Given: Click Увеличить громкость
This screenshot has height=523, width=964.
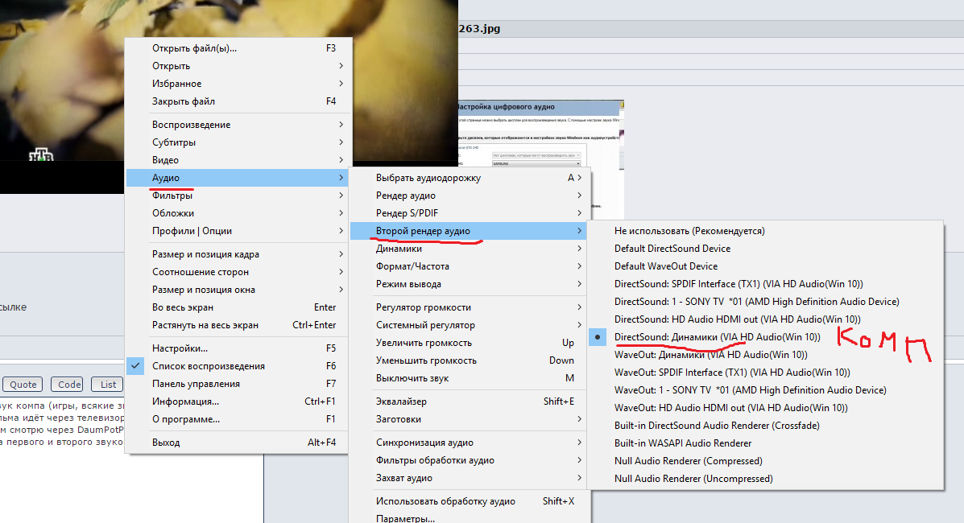Looking at the screenshot, I should (469, 343).
